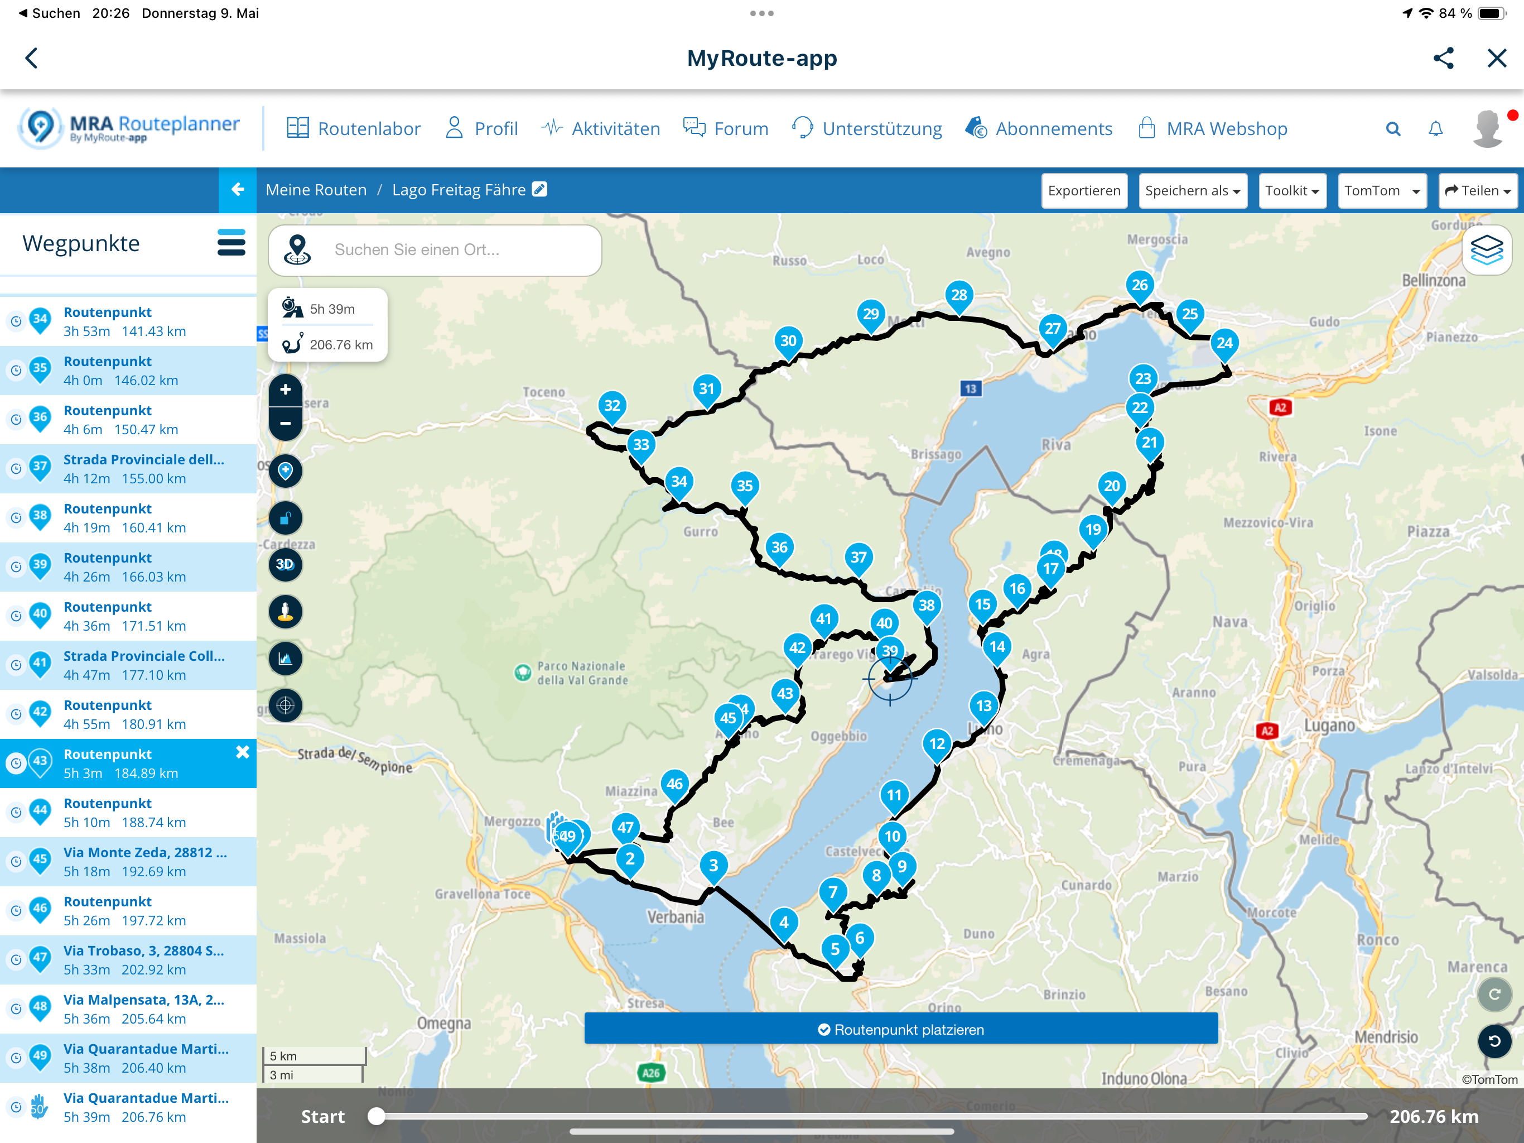The height and width of the screenshot is (1143, 1524).
Task: Tap the three-dot multitasking control
Action: coord(762,13)
